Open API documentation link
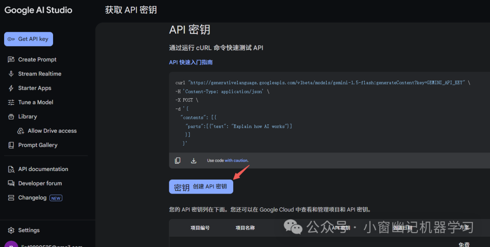The height and width of the screenshot is (247, 490). 43,169
